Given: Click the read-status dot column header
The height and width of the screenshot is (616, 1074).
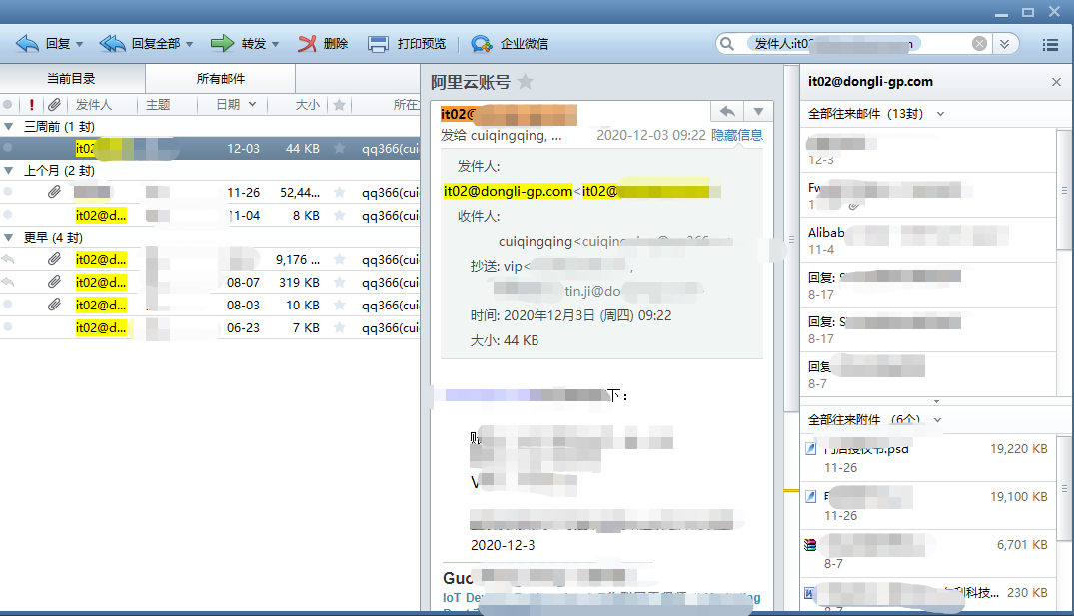Looking at the screenshot, I should tap(8, 105).
